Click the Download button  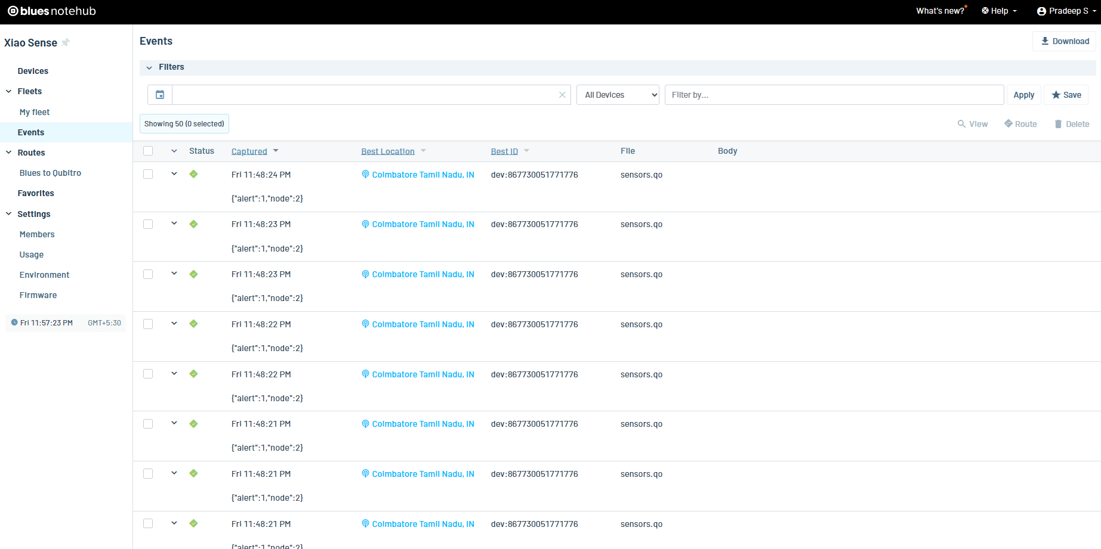point(1065,41)
